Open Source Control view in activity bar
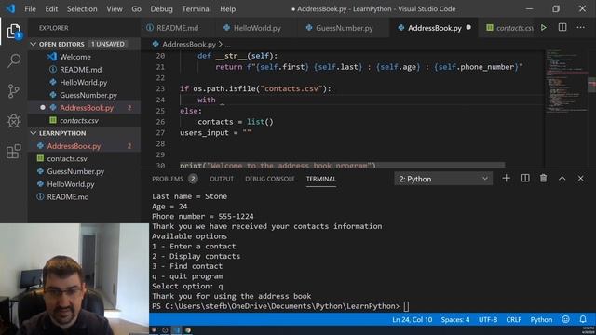The width and height of the screenshot is (596, 335). pos(14,91)
